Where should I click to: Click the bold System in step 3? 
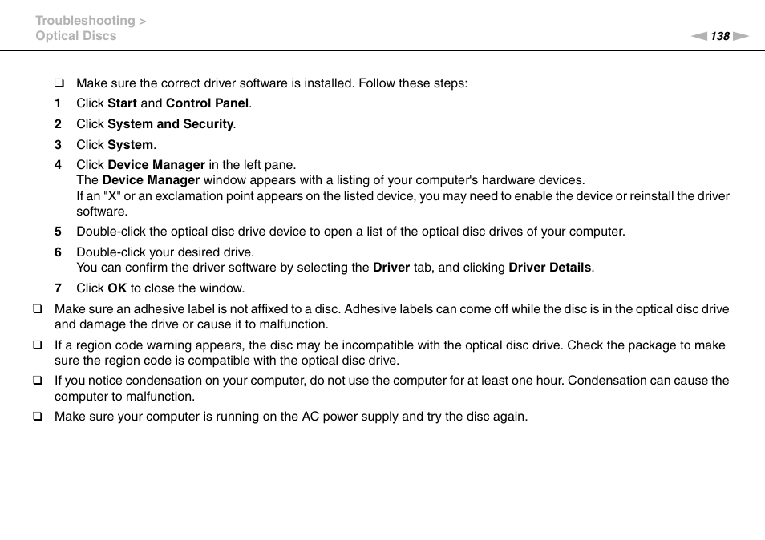pos(130,145)
